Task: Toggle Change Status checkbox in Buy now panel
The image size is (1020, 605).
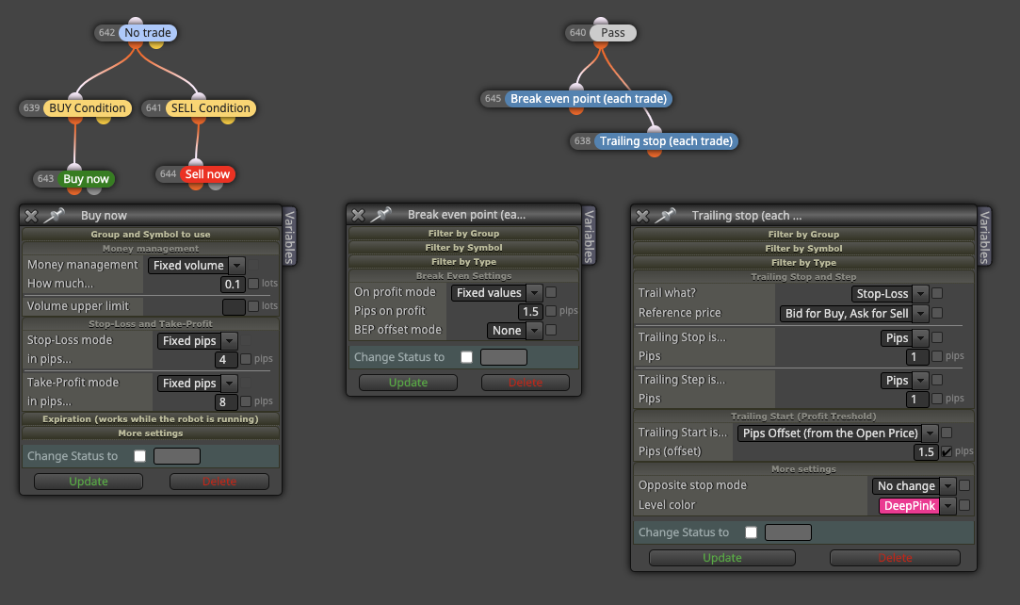Action: point(139,456)
